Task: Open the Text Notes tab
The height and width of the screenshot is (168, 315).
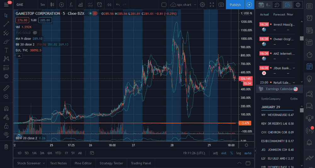Action: [x=58, y=163]
